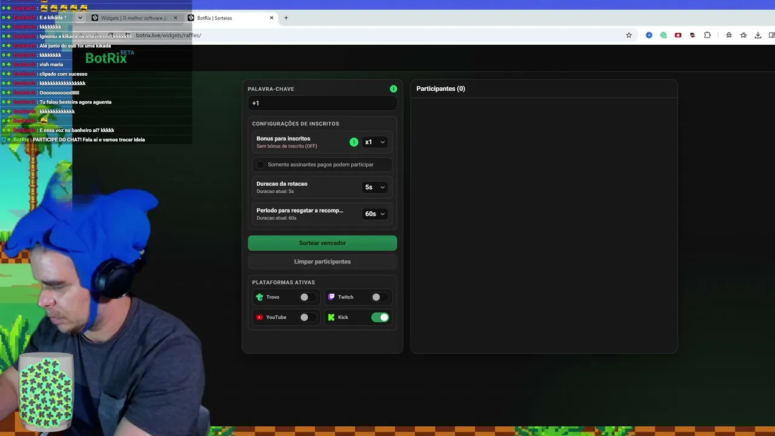This screenshot has height=436, width=775.
Task: Click the YouTube platform logo
Action: [260, 317]
